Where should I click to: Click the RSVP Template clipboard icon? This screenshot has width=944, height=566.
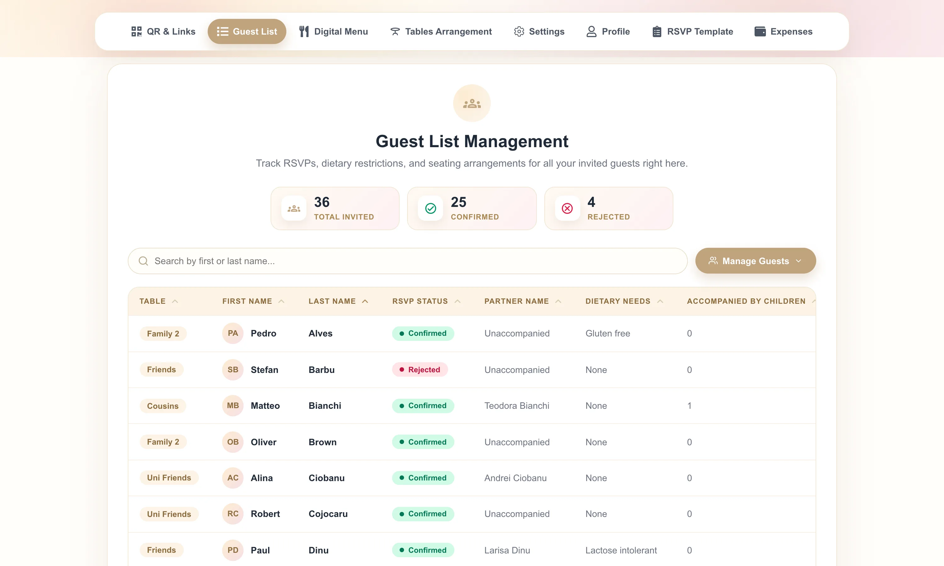pos(657,31)
